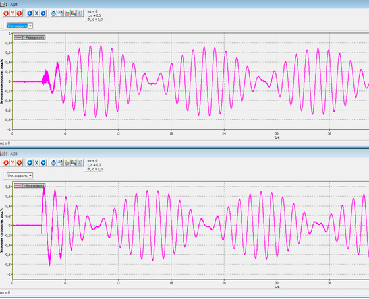Click blue X-axis left arrow in window 1
Viewport: 369px width, 299px height.
click(30, 13)
